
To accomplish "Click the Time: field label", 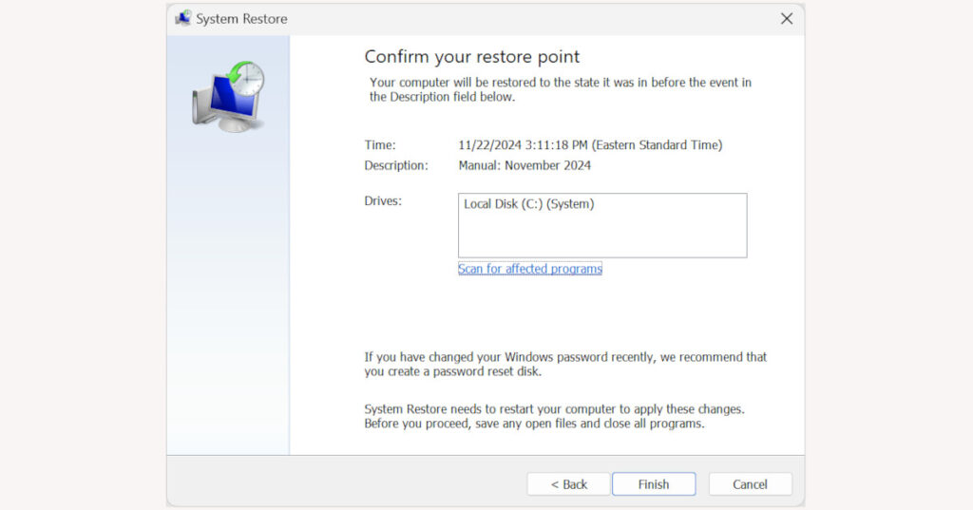I will (x=380, y=145).
